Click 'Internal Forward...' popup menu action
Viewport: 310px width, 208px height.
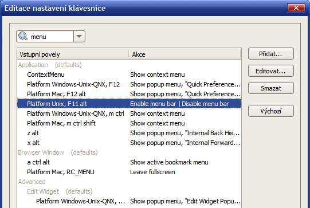tap(185, 143)
